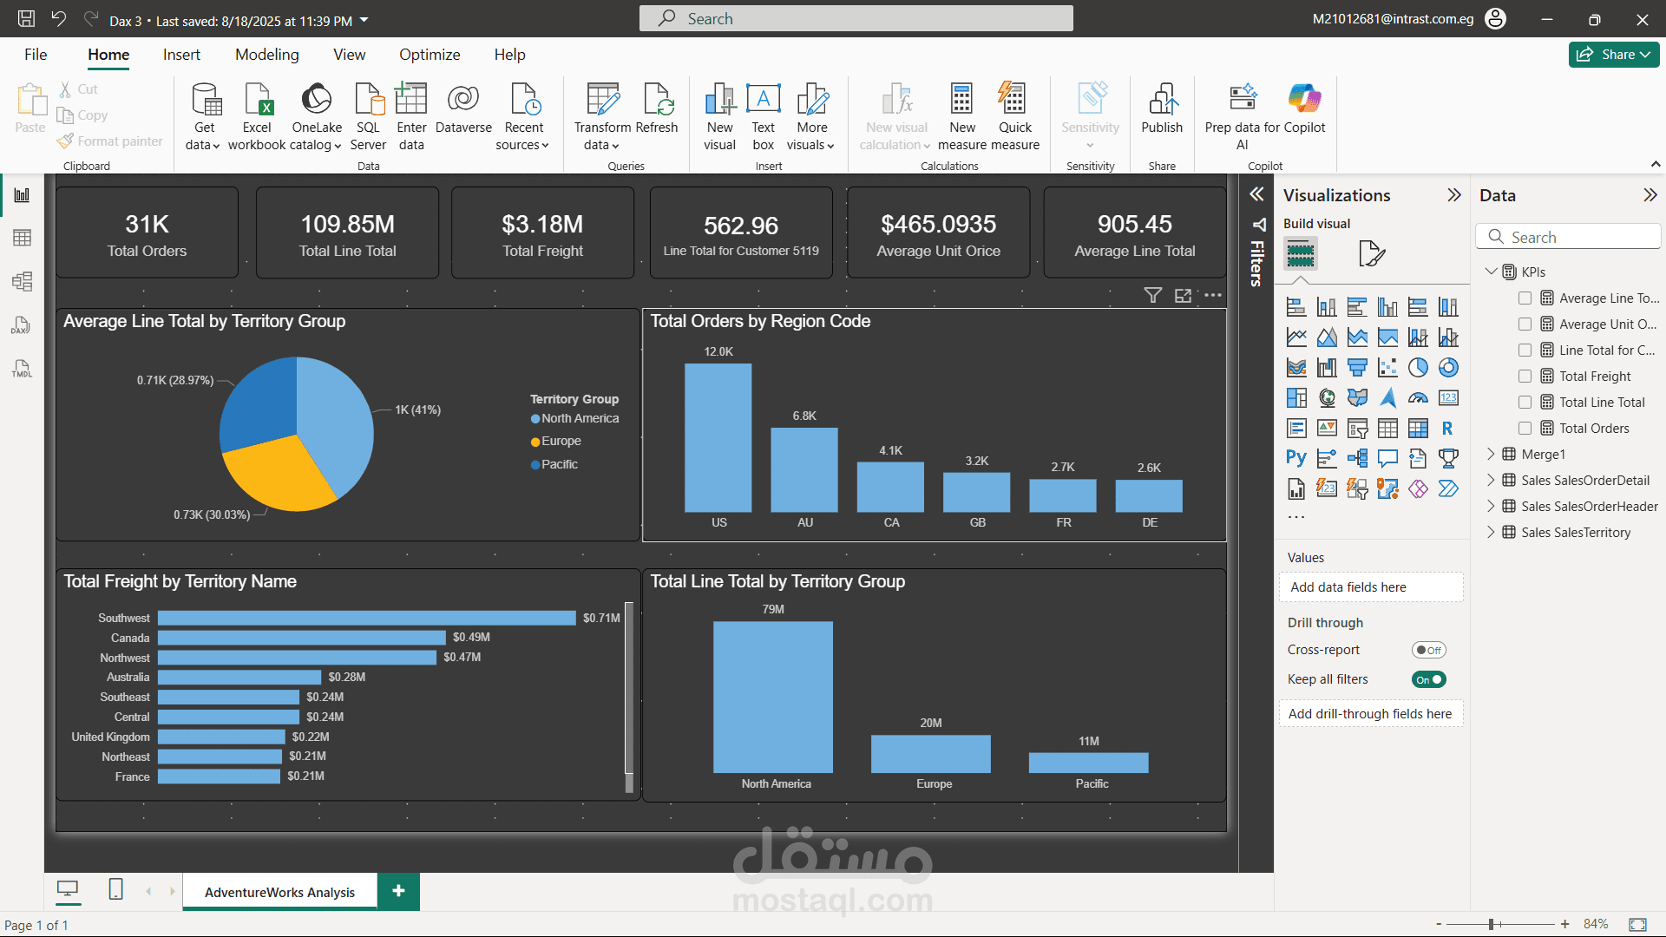Screen dimensions: 1666x937
Task: Check the Average Unit O... measure
Action: click(x=1525, y=324)
